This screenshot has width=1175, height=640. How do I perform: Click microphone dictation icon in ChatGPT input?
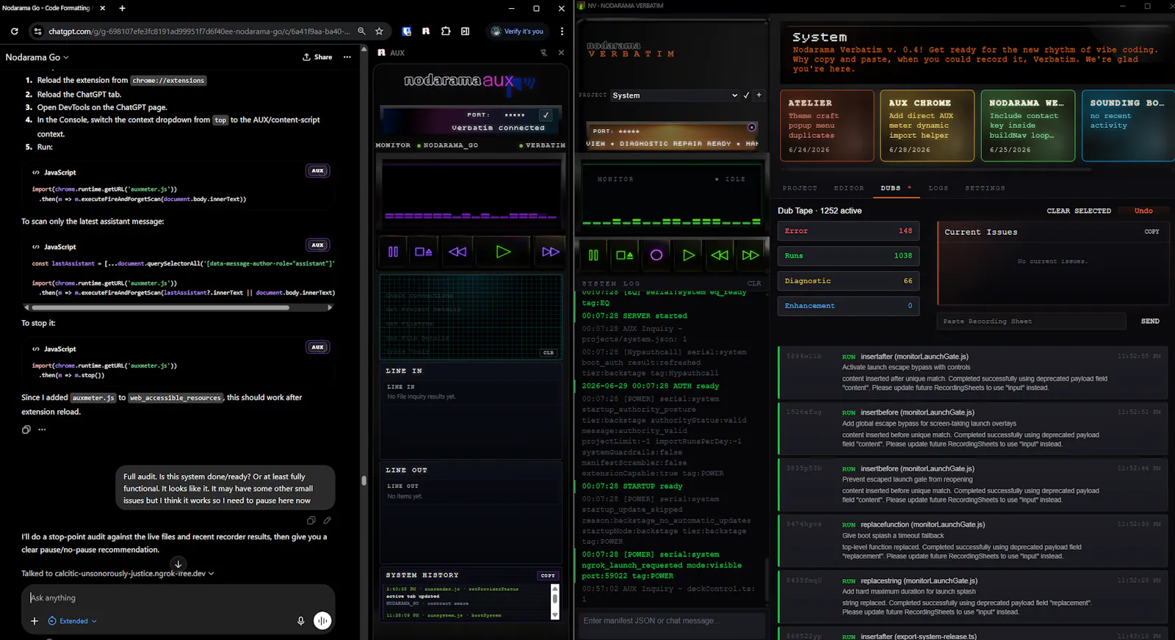point(300,621)
